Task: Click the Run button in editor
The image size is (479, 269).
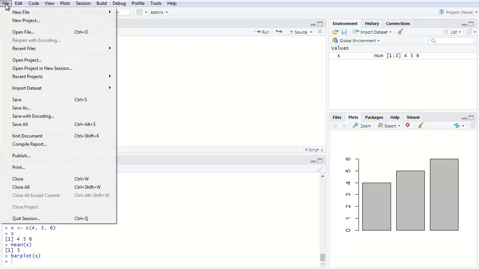Action: click(262, 32)
